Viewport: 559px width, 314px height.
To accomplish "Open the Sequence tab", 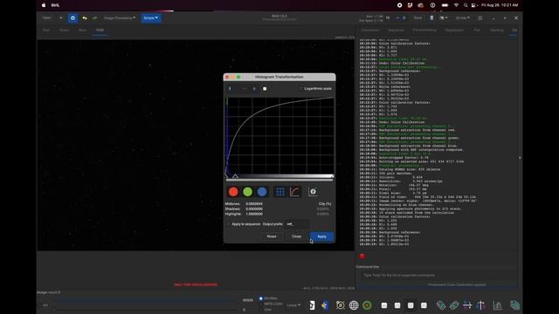I will click(396, 31).
